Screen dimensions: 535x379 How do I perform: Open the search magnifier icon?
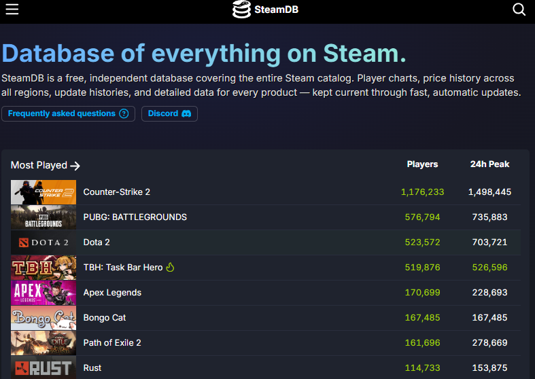[x=519, y=10]
